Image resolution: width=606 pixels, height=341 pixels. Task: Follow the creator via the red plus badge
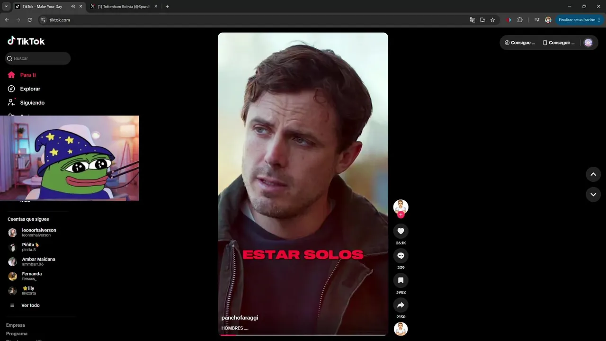401,215
